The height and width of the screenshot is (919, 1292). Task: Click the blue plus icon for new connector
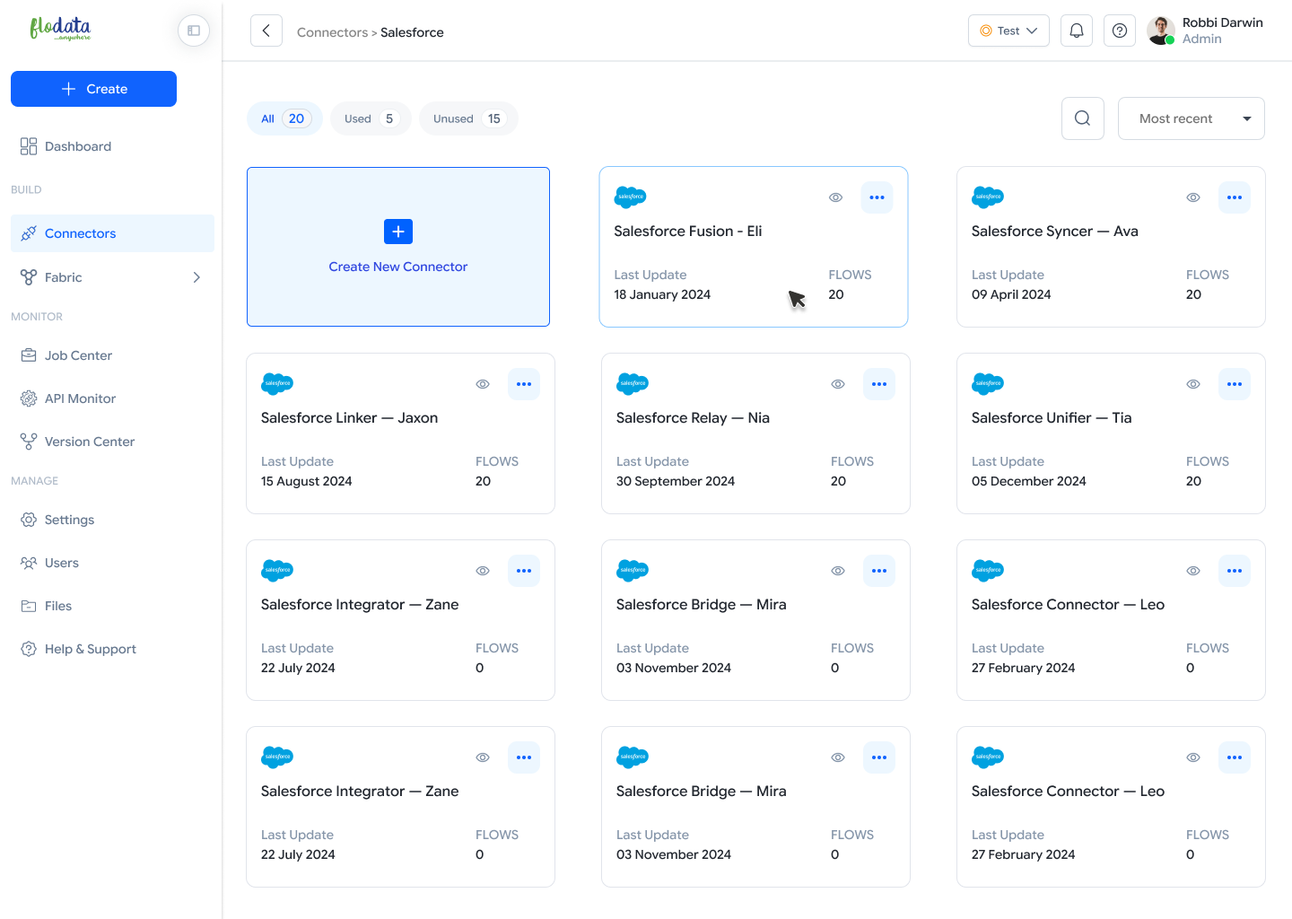pos(398,232)
